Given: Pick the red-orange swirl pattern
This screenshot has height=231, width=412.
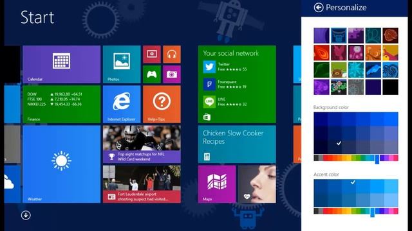Looking at the screenshot, I should tap(321, 53).
